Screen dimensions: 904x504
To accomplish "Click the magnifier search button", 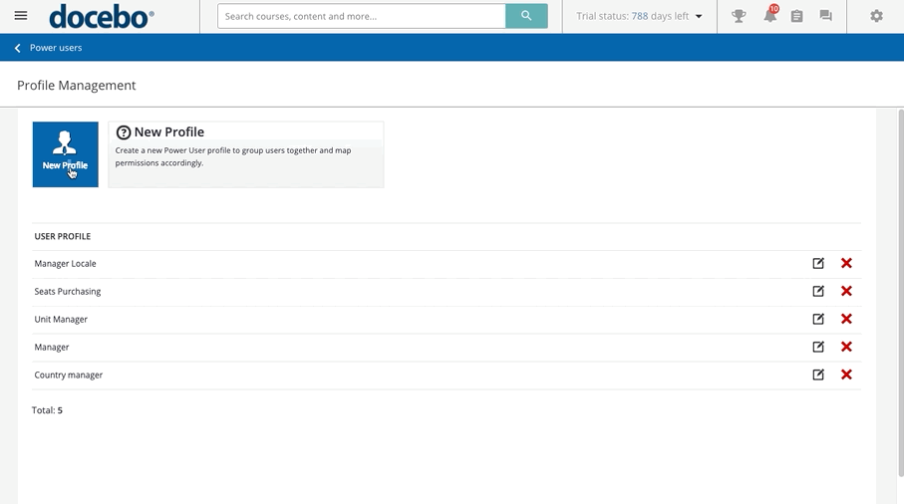I will click(526, 16).
